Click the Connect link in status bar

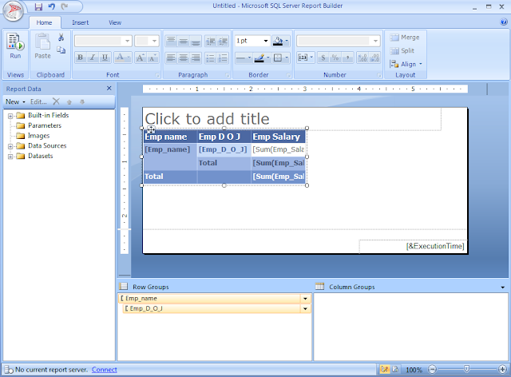pos(105,370)
